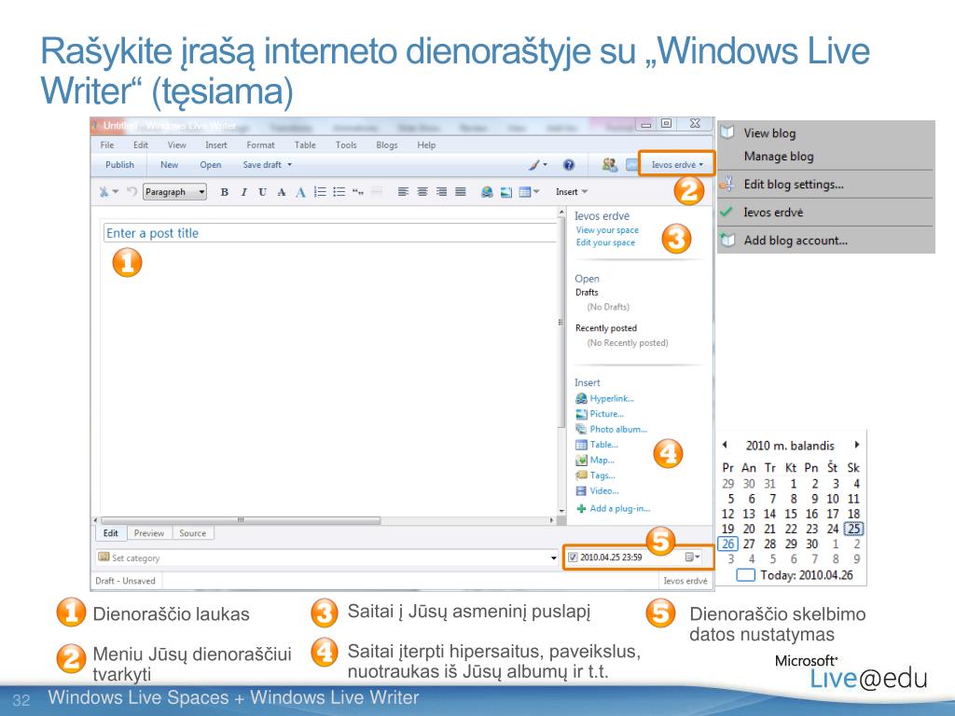Toggle the publish date checkbox

coord(573,557)
